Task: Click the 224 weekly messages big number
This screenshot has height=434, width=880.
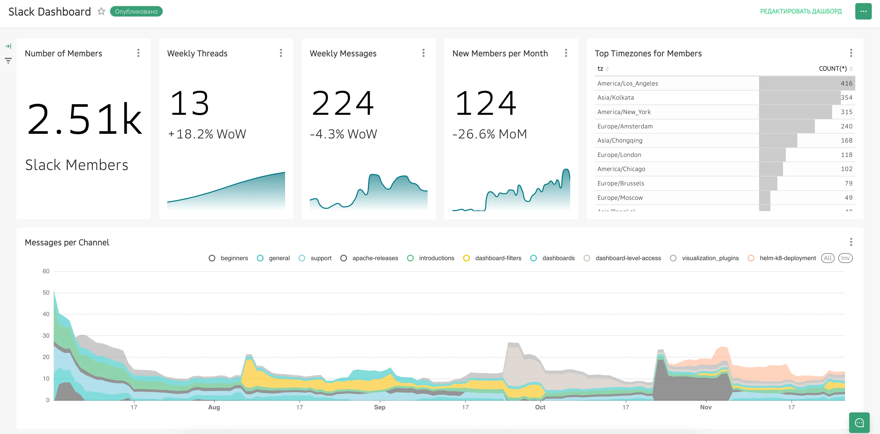Action: tap(343, 103)
